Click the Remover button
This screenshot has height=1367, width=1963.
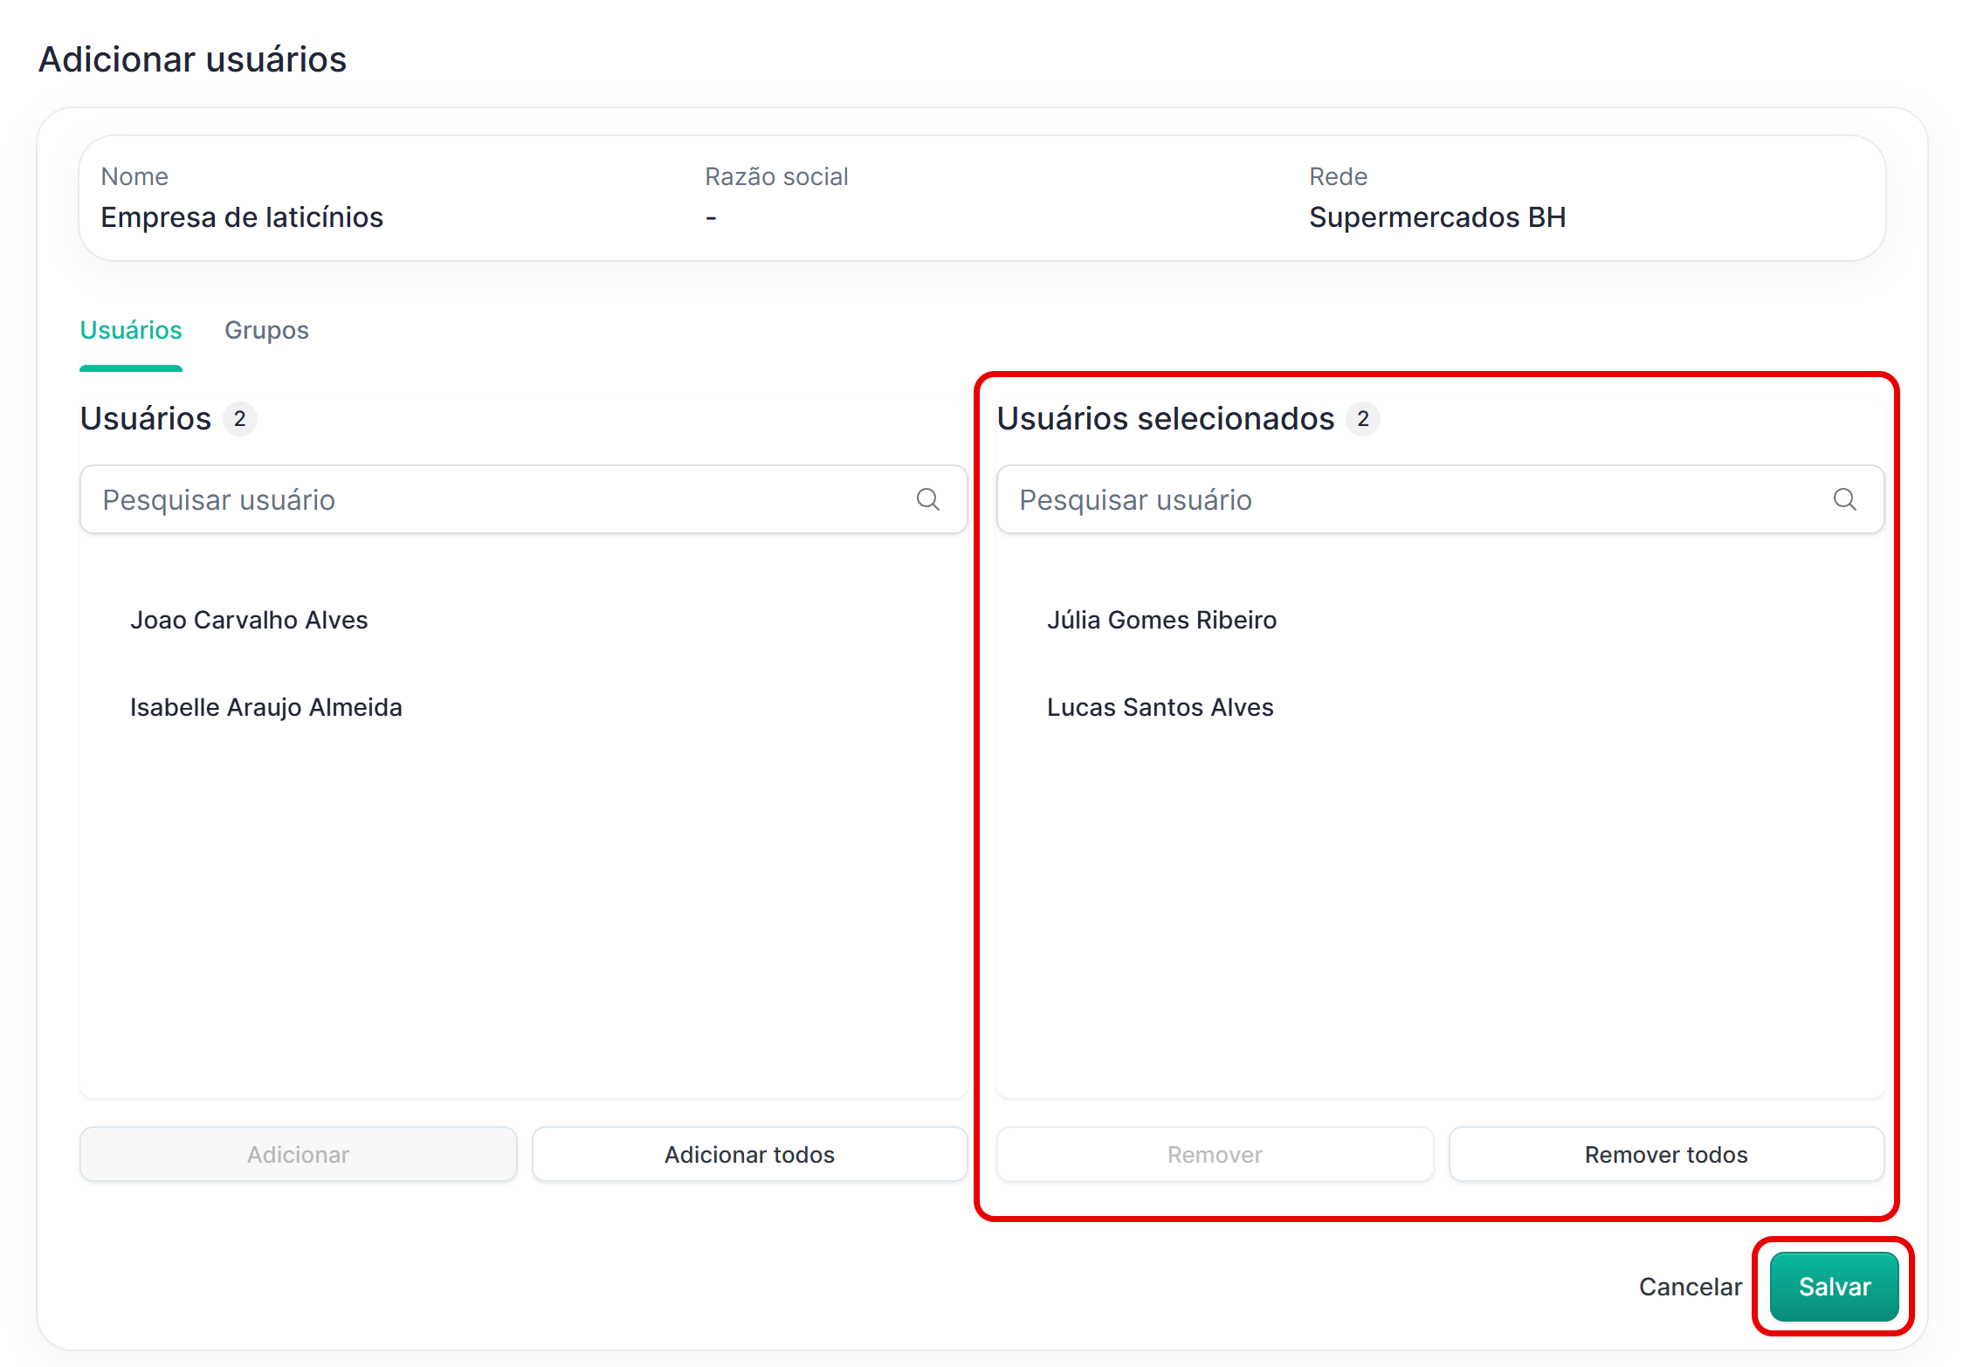pos(1215,1154)
